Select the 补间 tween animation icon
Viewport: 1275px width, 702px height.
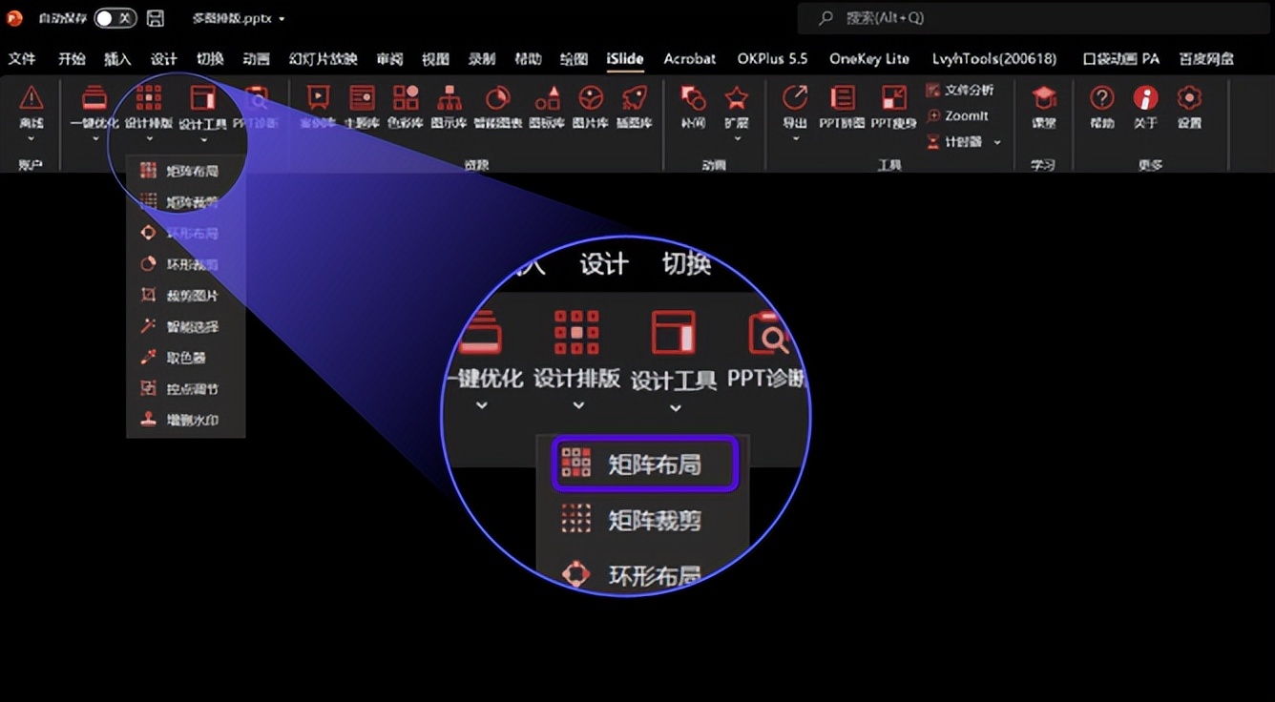click(x=693, y=106)
